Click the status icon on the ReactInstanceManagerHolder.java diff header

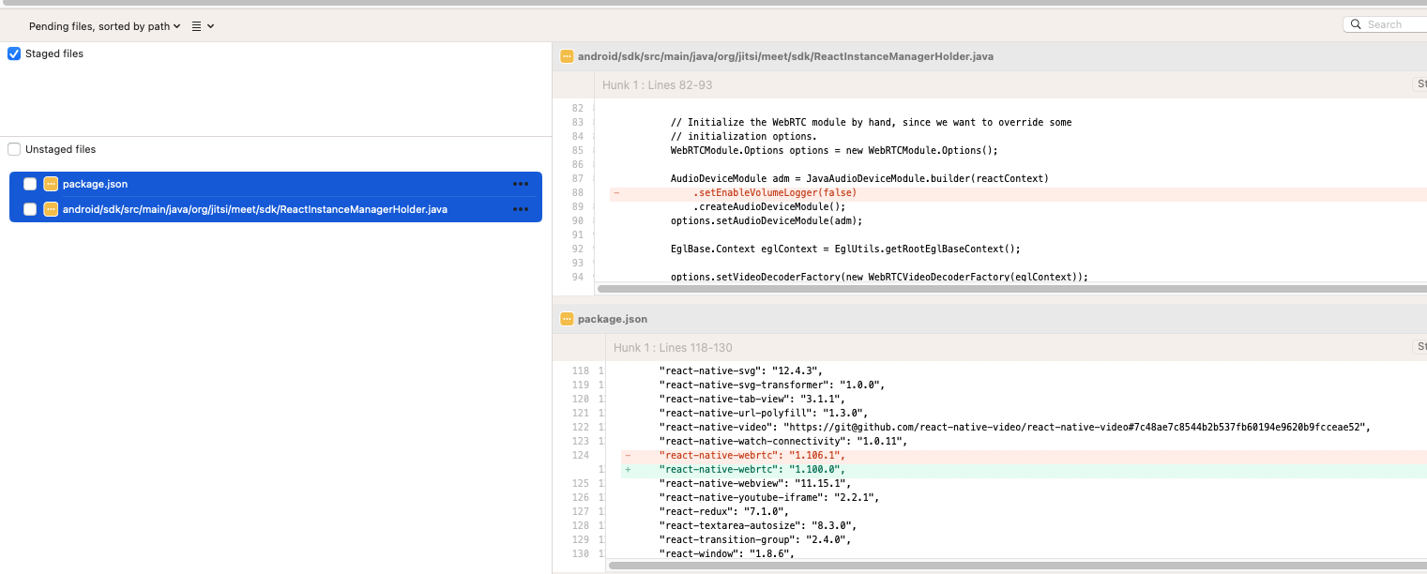[568, 56]
